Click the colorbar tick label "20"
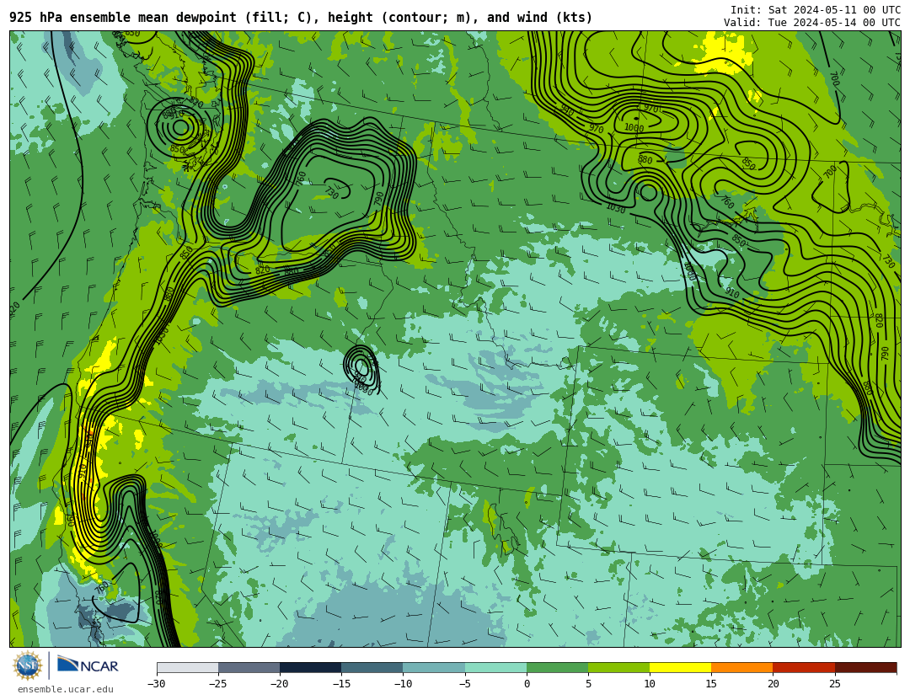This screenshot has width=910, height=700. pyautogui.click(x=773, y=684)
